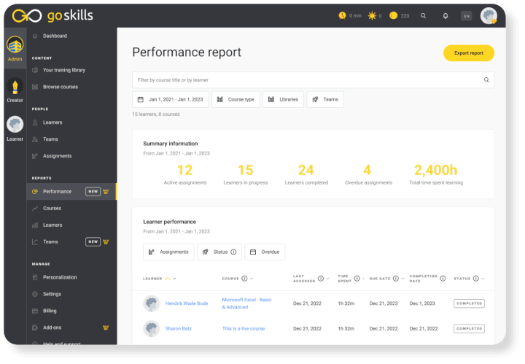Click the gold coins icon in header
525x364 pixels.
[394, 15]
